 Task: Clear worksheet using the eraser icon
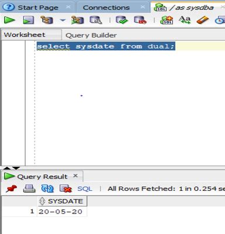pyautogui.click(x=203, y=20)
